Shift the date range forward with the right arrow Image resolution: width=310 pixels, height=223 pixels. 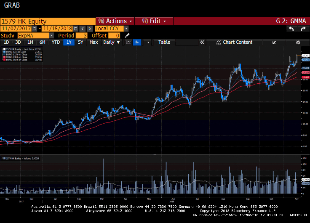tap(90, 29)
